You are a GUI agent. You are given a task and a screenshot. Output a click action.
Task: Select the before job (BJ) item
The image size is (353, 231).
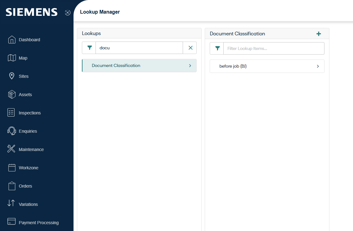pyautogui.click(x=267, y=66)
